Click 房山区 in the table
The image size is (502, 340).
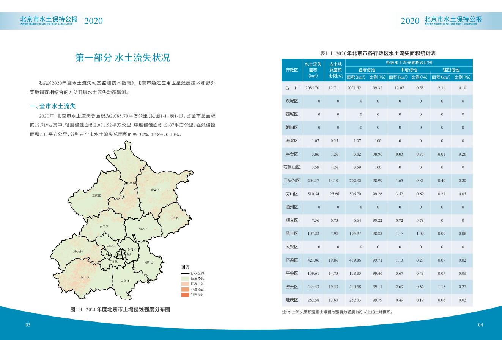click(x=292, y=194)
